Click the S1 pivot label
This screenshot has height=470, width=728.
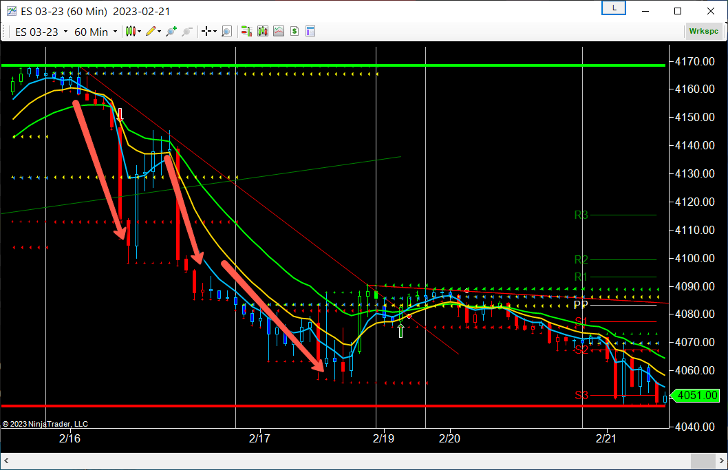point(581,321)
